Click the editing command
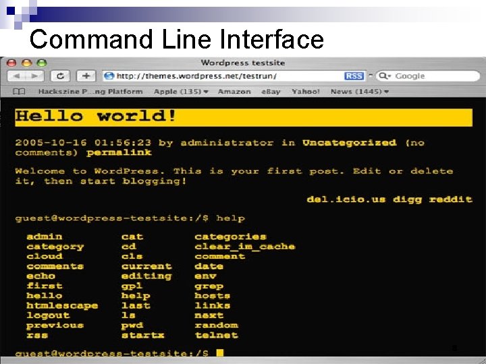The width and height of the screenshot is (486, 364). tap(146, 276)
